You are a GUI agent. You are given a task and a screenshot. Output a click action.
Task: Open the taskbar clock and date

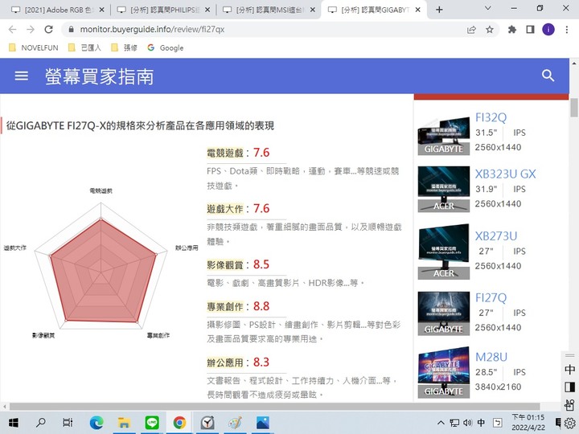pos(528,423)
